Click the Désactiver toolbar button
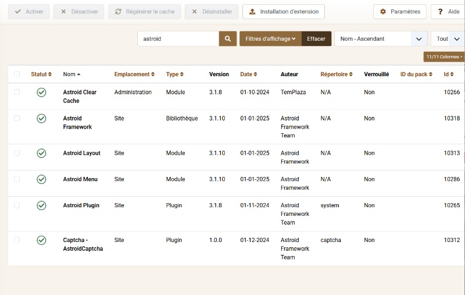Screen dimensions: 465x295 (x=79, y=12)
